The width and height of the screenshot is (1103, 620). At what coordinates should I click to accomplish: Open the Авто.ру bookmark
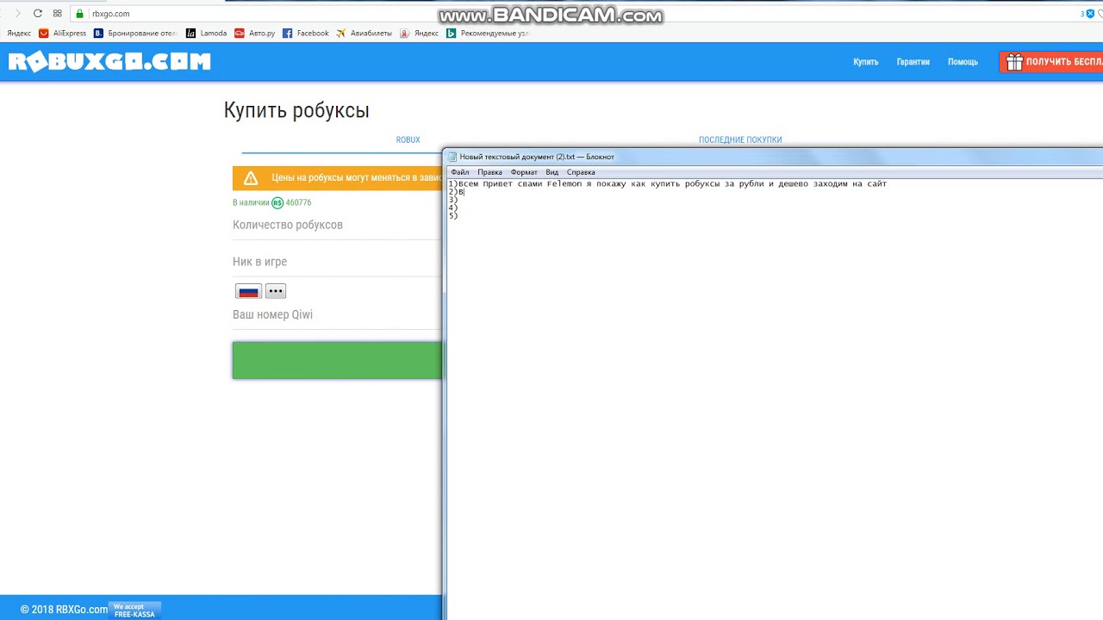tap(254, 34)
